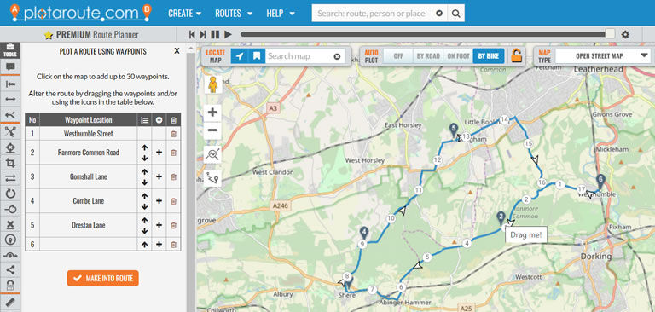Click waypoint pin 5 on map
The width and height of the screenshot is (655, 312).
pos(454,130)
